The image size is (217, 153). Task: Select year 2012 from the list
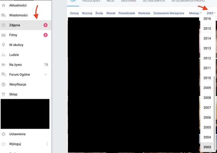click(x=207, y=58)
